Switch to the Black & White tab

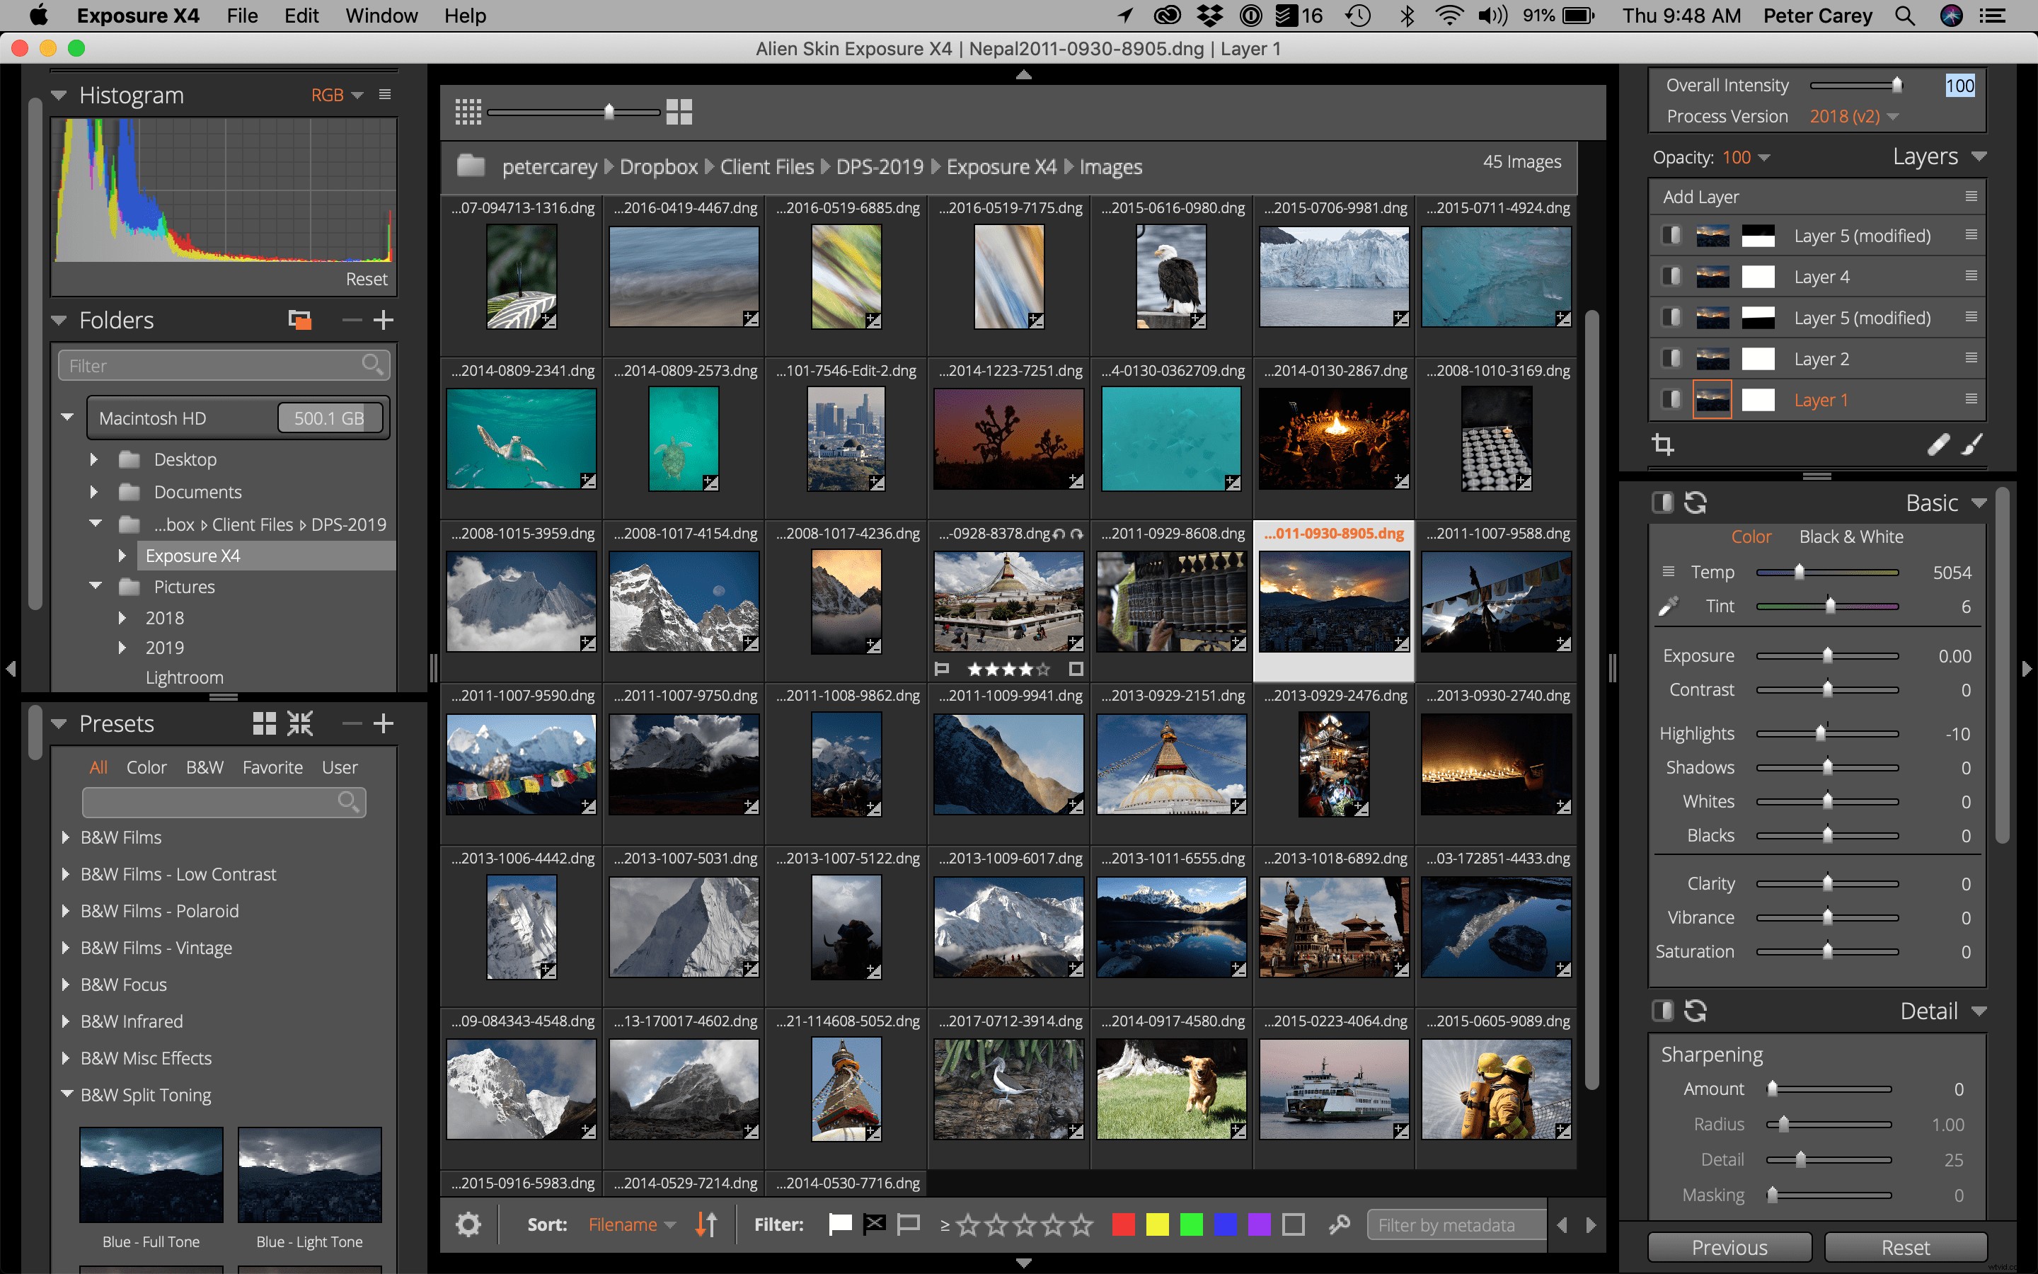[x=1852, y=536]
